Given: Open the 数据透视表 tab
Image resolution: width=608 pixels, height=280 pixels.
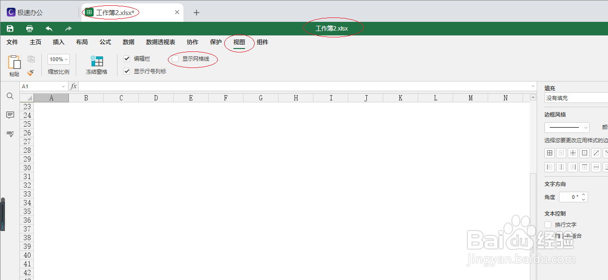Looking at the screenshot, I should coord(161,42).
